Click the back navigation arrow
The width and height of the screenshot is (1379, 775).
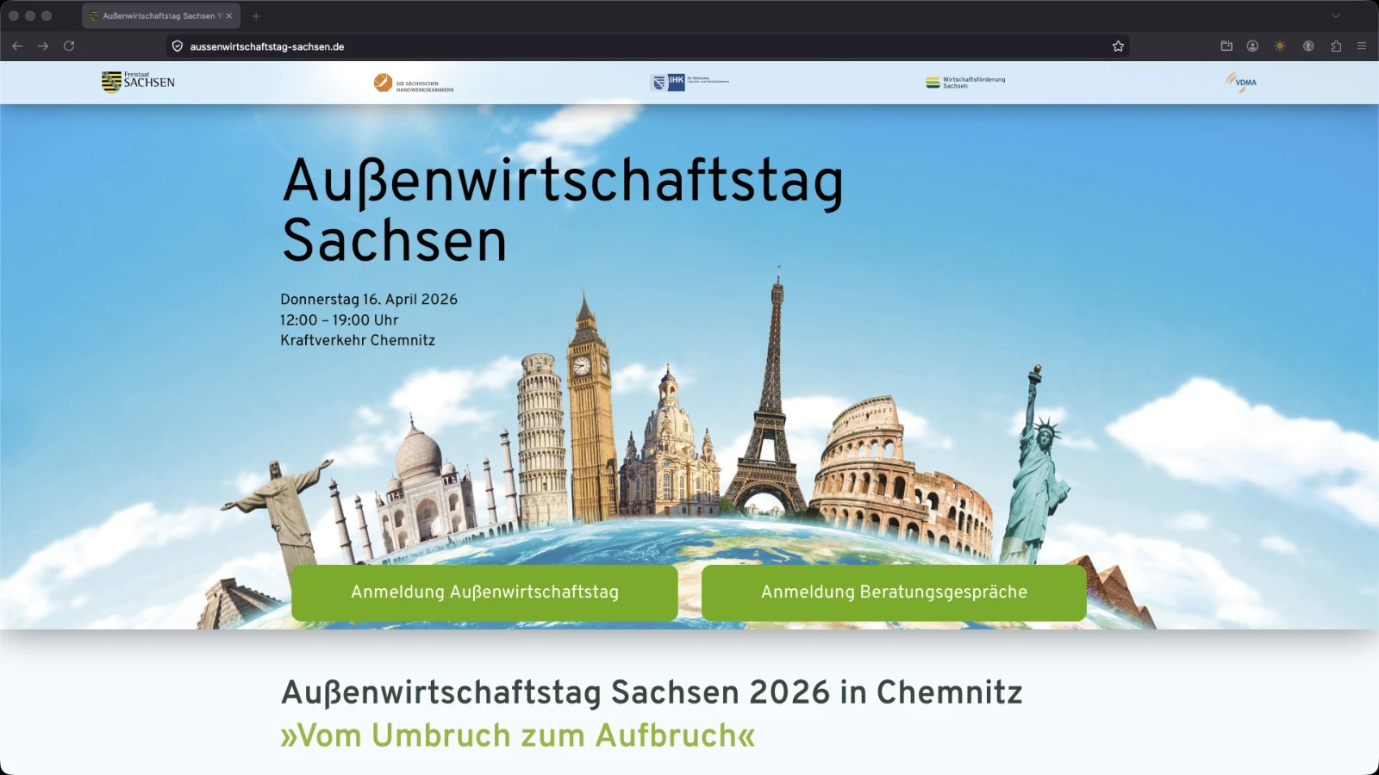tap(17, 46)
